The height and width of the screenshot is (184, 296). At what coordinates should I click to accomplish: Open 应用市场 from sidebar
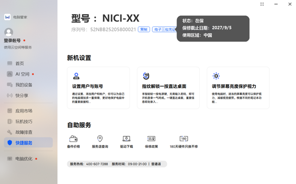[x=24, y=111]
